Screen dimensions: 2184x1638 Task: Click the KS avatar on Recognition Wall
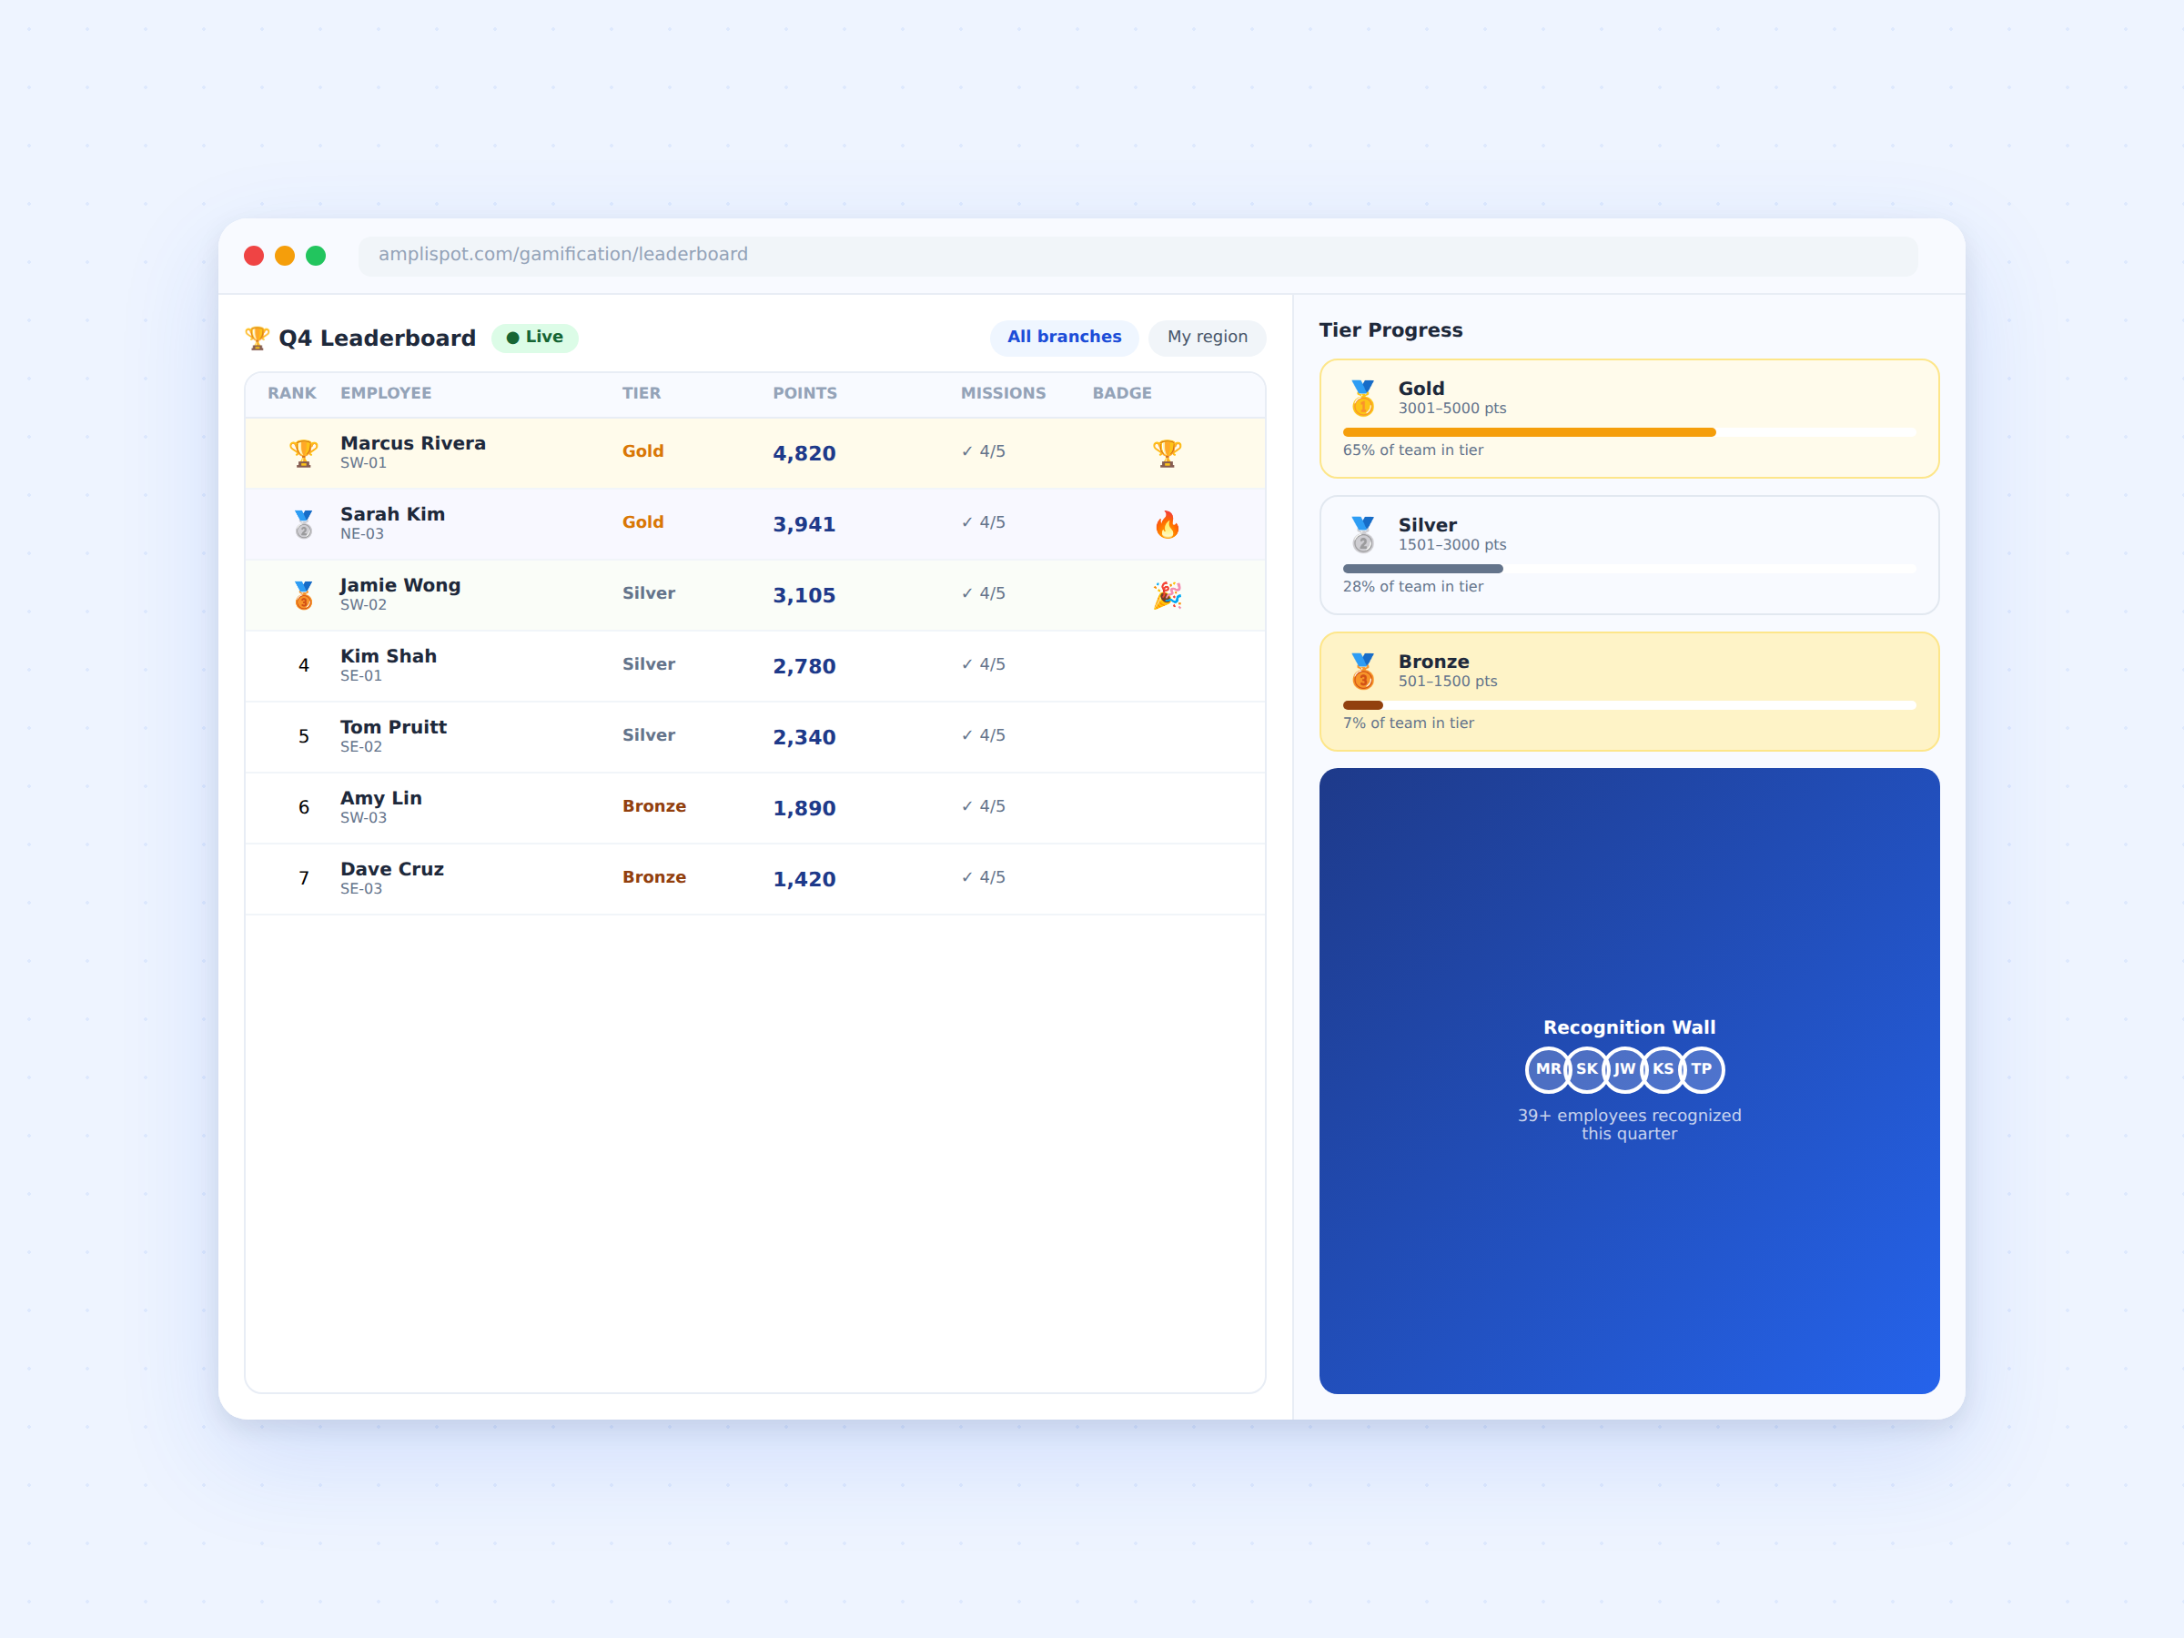point(1663,1069)
